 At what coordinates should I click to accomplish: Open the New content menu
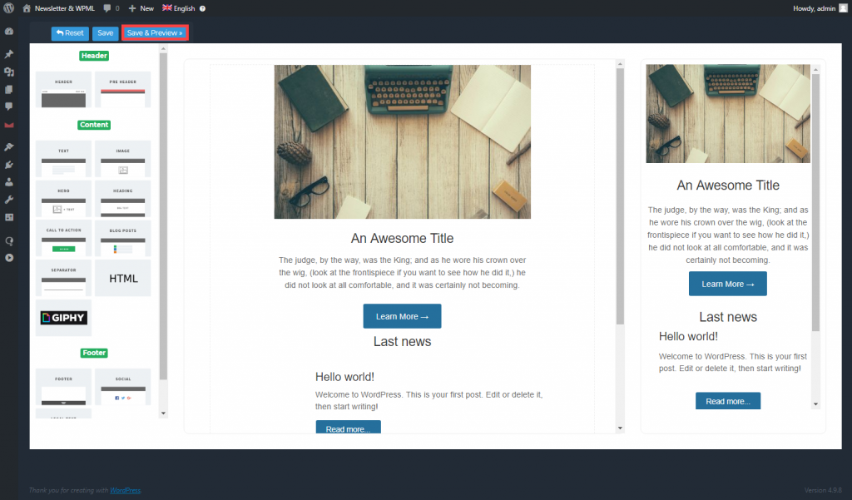coord(141,8)
